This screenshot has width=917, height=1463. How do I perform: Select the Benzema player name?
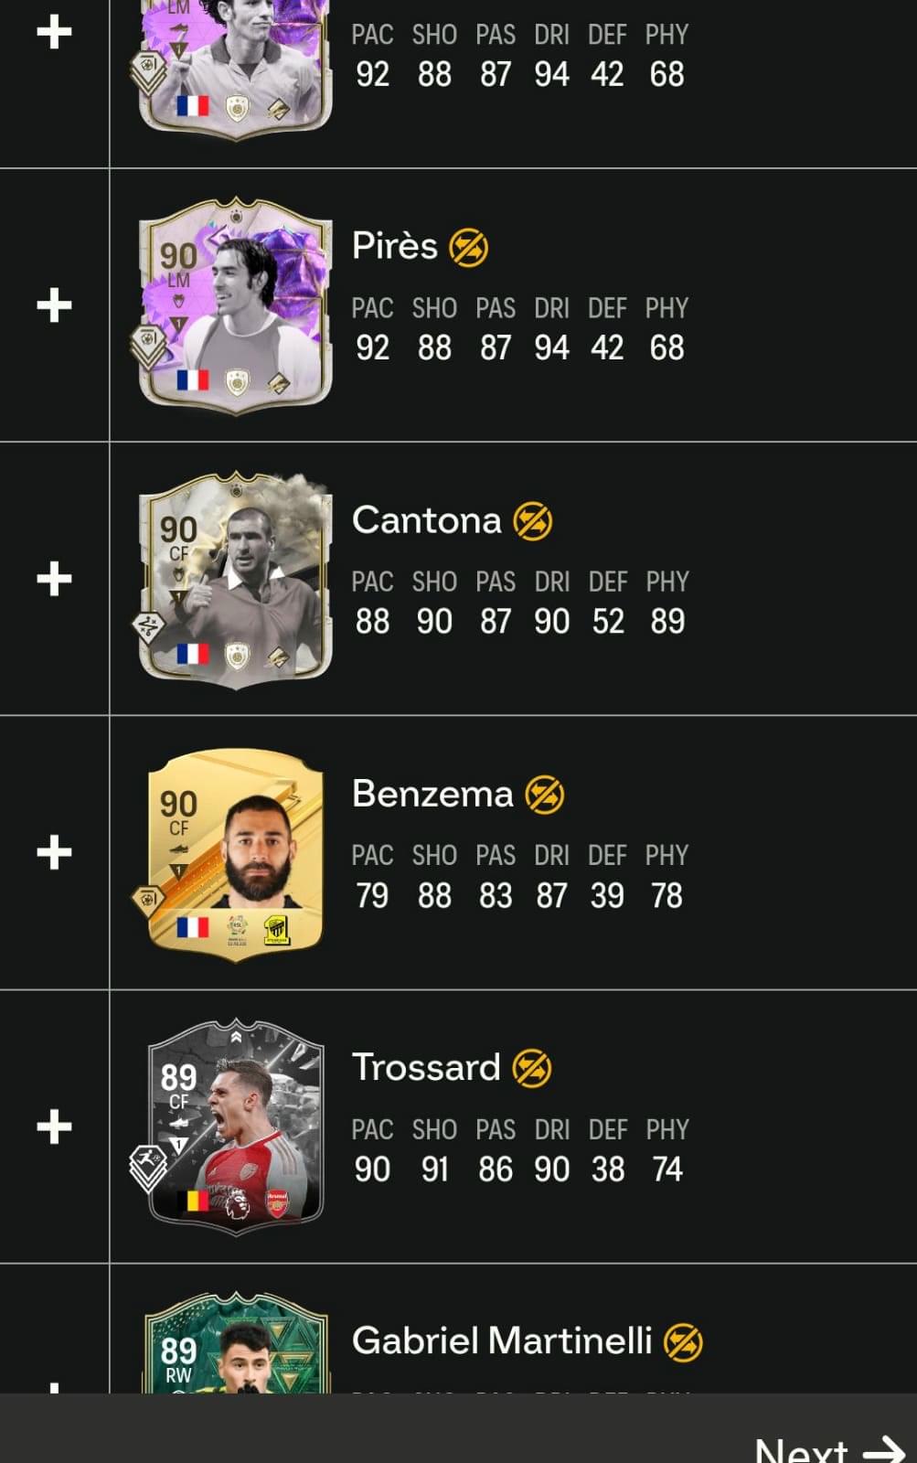coord(432,794)
